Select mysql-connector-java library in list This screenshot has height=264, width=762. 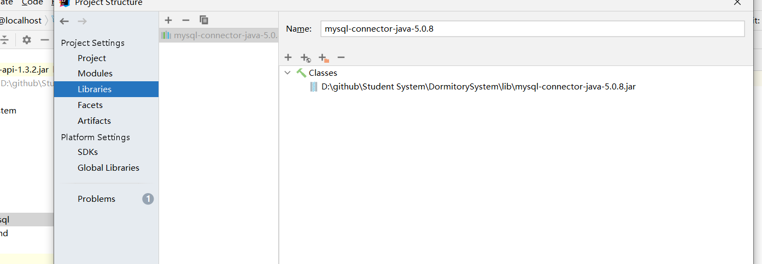pos(219,35)
